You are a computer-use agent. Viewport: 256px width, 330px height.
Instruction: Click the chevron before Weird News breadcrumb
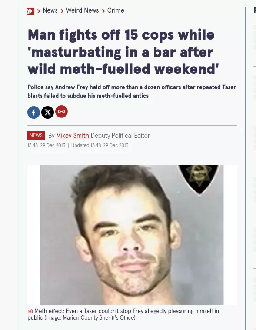pos(62,11)
